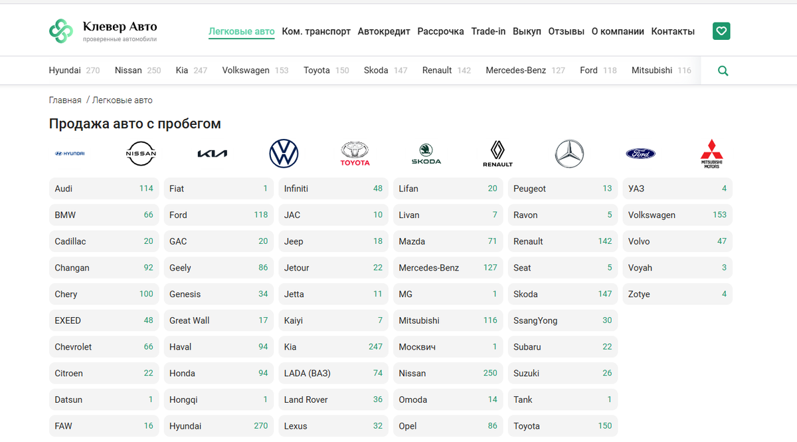Select the Volkswagen brand logo

(284, 154)
